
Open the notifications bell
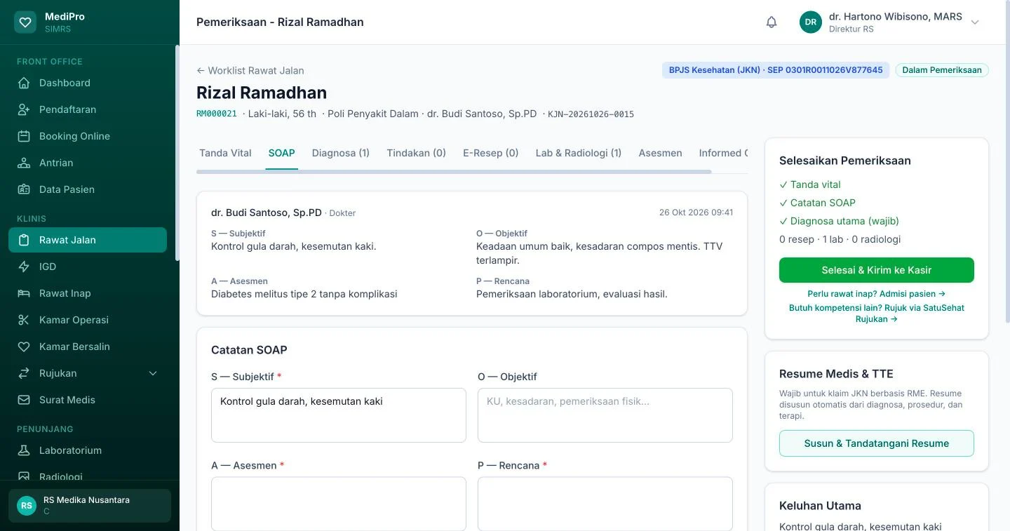(772, 22)
